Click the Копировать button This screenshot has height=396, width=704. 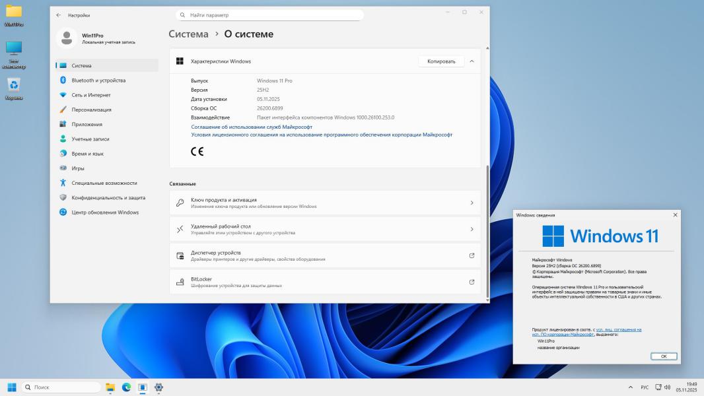(x=440, y=61)
